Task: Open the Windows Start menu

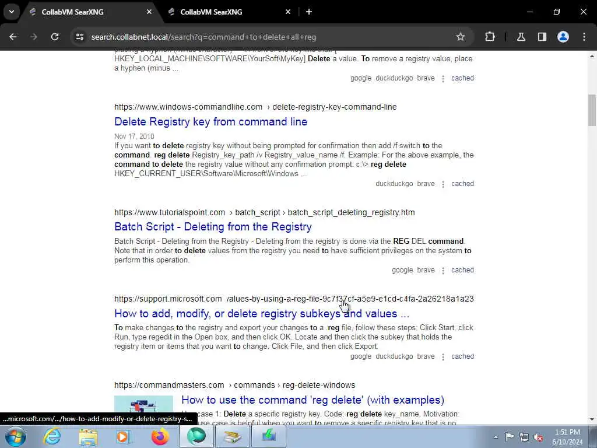Action: (16, 436)
